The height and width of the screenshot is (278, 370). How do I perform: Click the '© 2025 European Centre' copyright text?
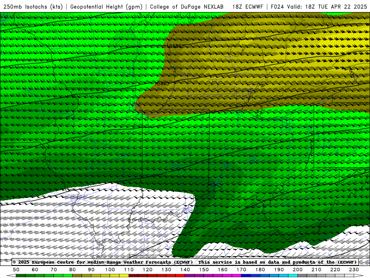pos(43,262)
